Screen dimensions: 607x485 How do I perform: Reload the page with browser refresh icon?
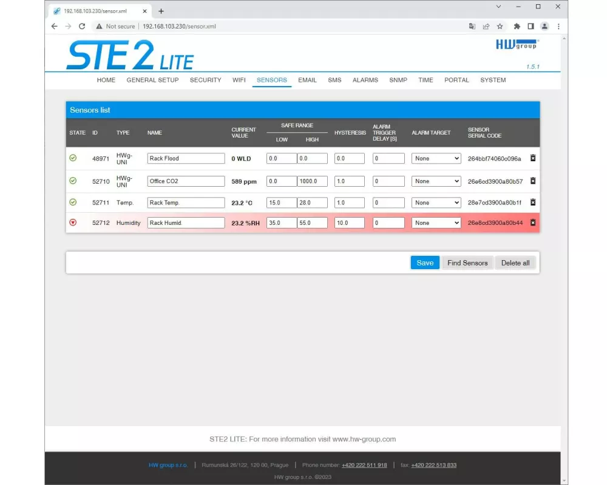coord(82,26)
